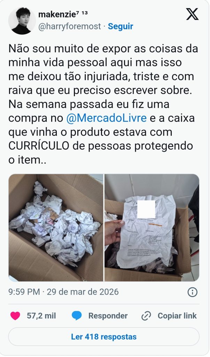The height and width of the screenshot is (357, 210).
Task: Click the blue reply speech bubble icon
Action: point(77,316)
